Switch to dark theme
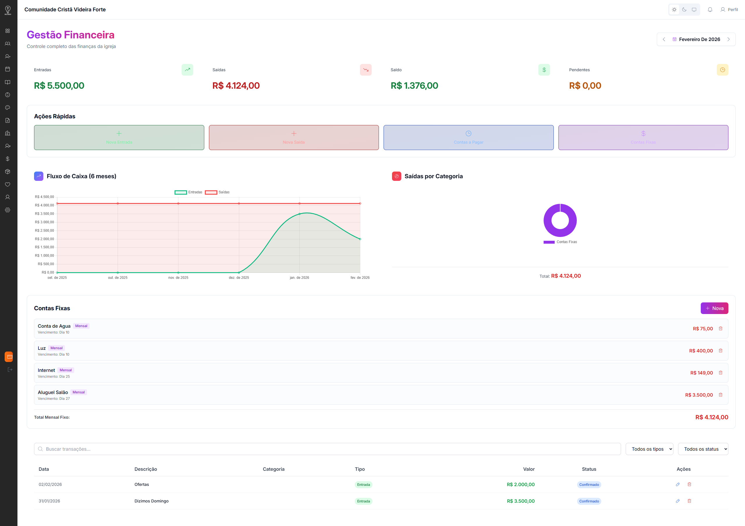The width and height of the screenshot is (745, 526). point(684,10)
